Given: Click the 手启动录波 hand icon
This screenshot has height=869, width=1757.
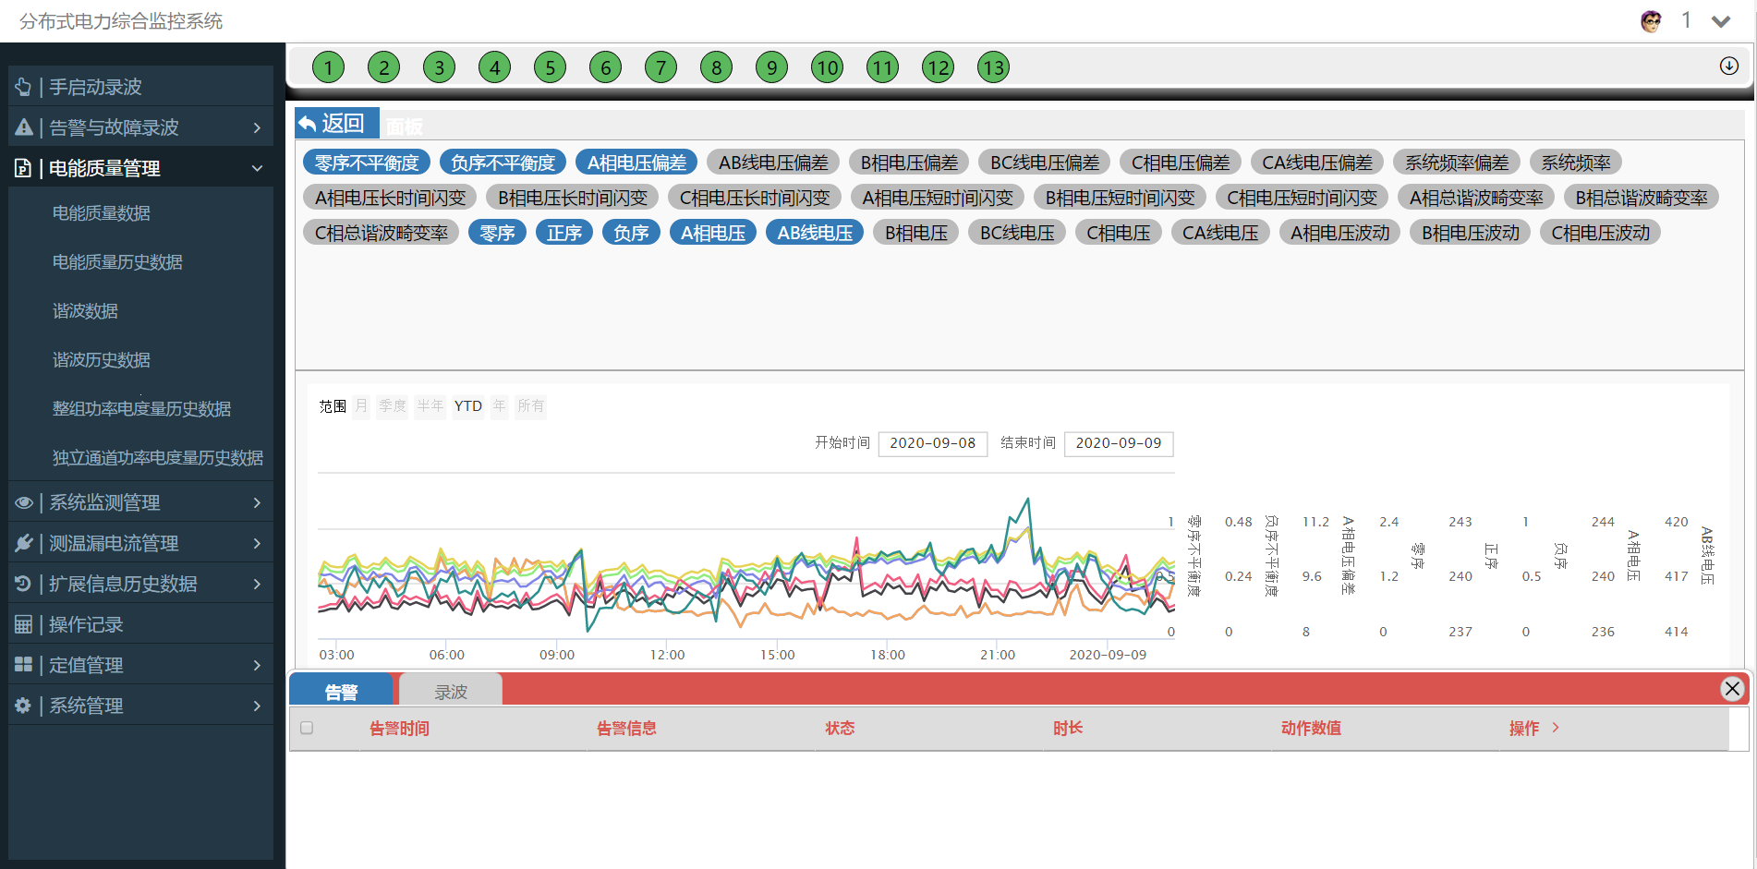Looking at the screenshot, I should (24, 87).
